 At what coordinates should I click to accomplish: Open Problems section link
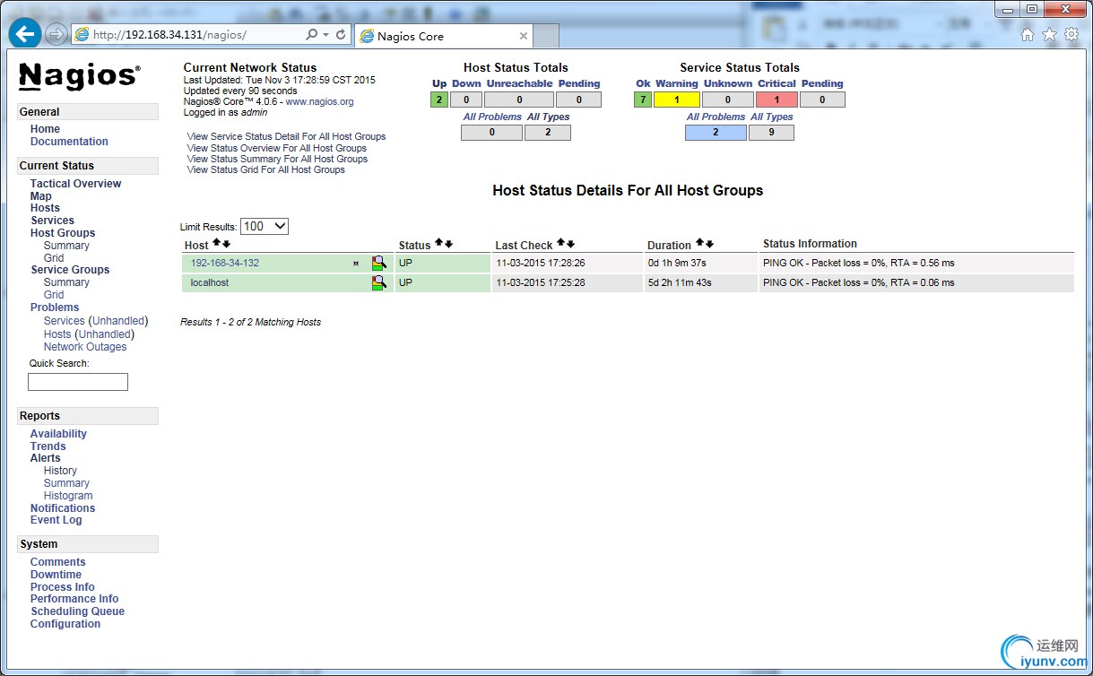click(x=55, y=308)
